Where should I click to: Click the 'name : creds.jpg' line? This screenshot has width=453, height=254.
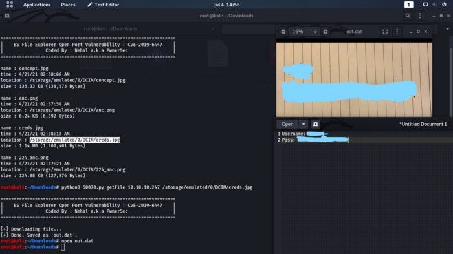pos(21,128)
